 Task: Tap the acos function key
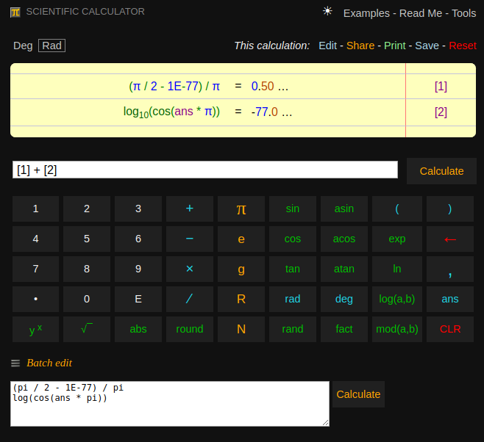[x=344, y=239]
